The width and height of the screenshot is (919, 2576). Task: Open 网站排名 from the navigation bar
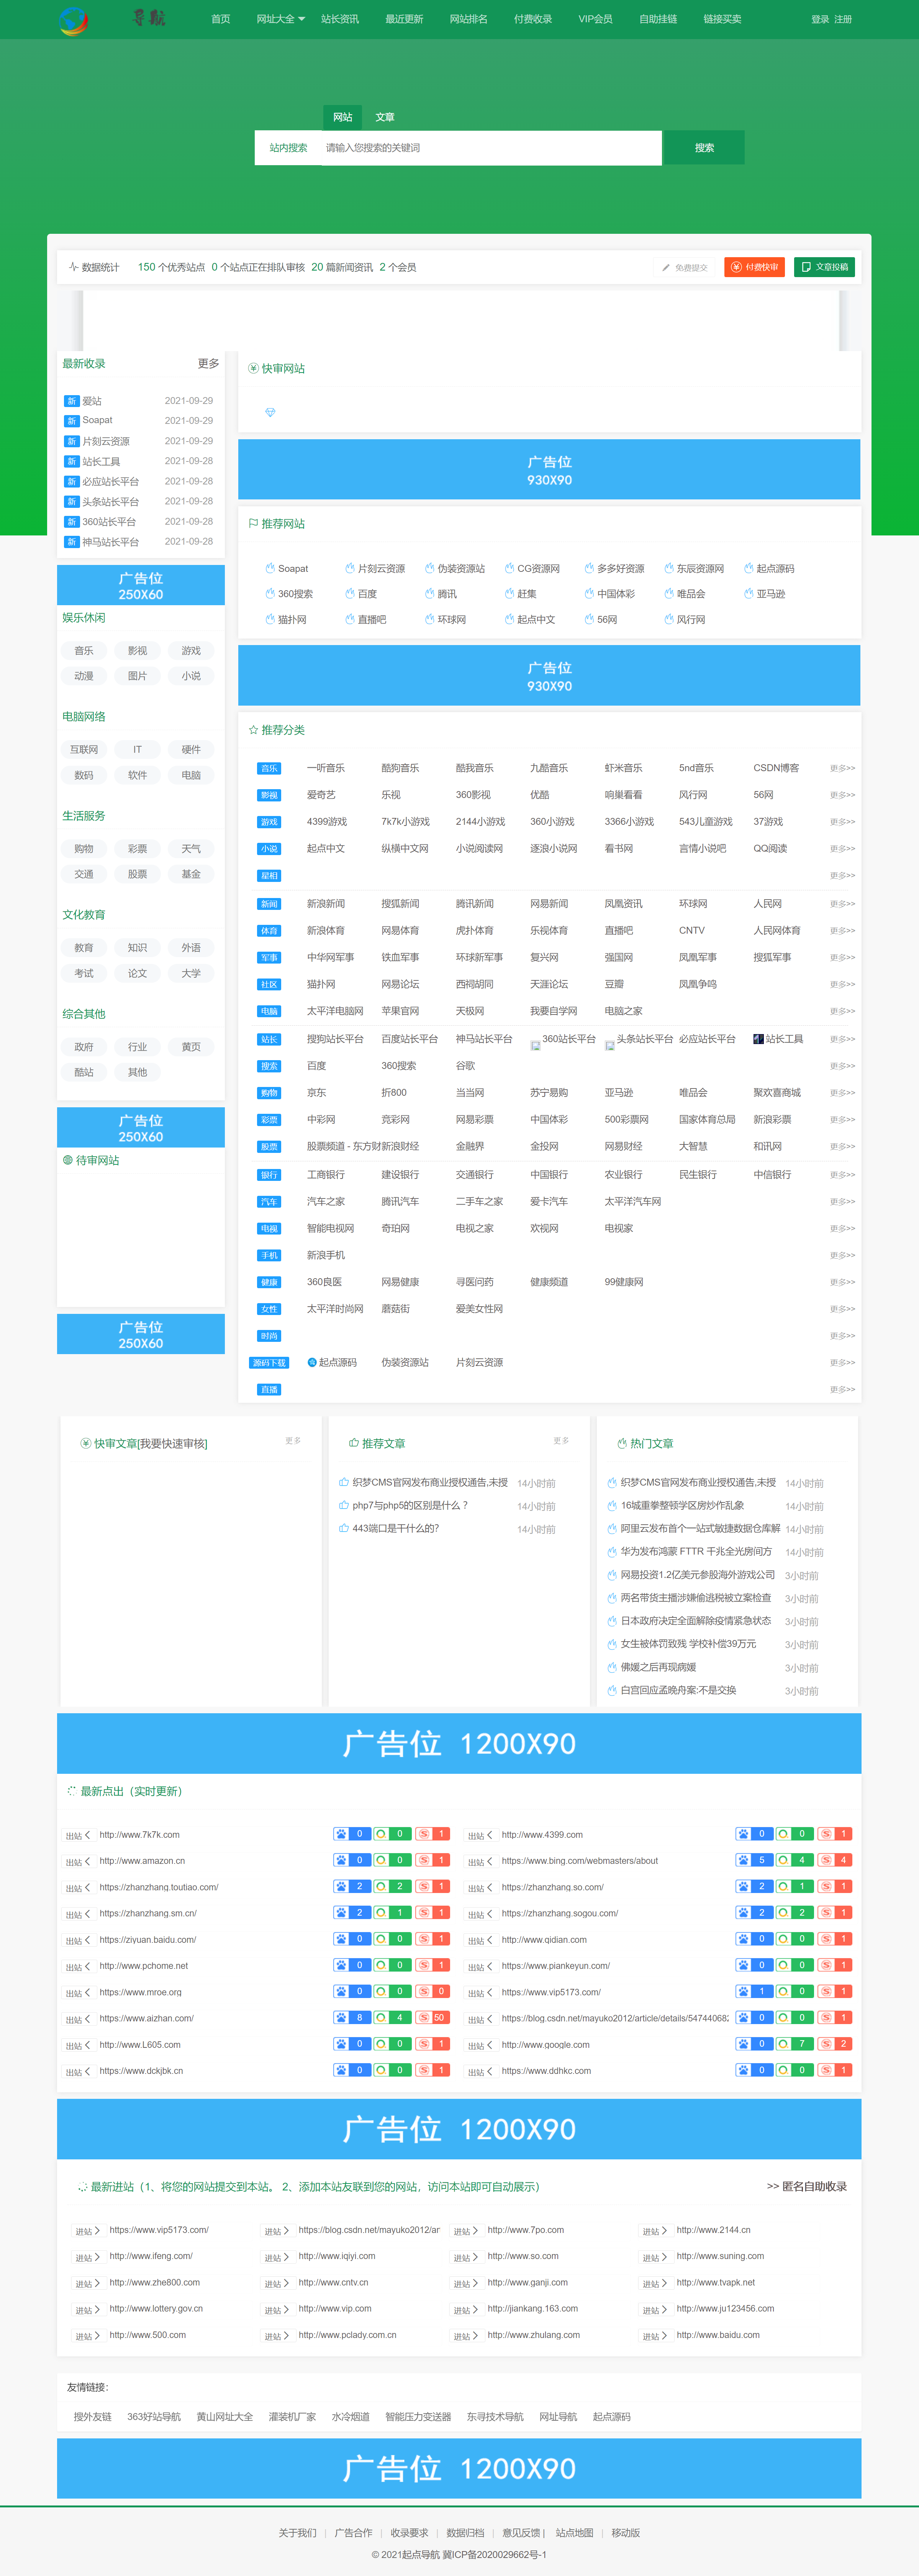coord(468,19)
